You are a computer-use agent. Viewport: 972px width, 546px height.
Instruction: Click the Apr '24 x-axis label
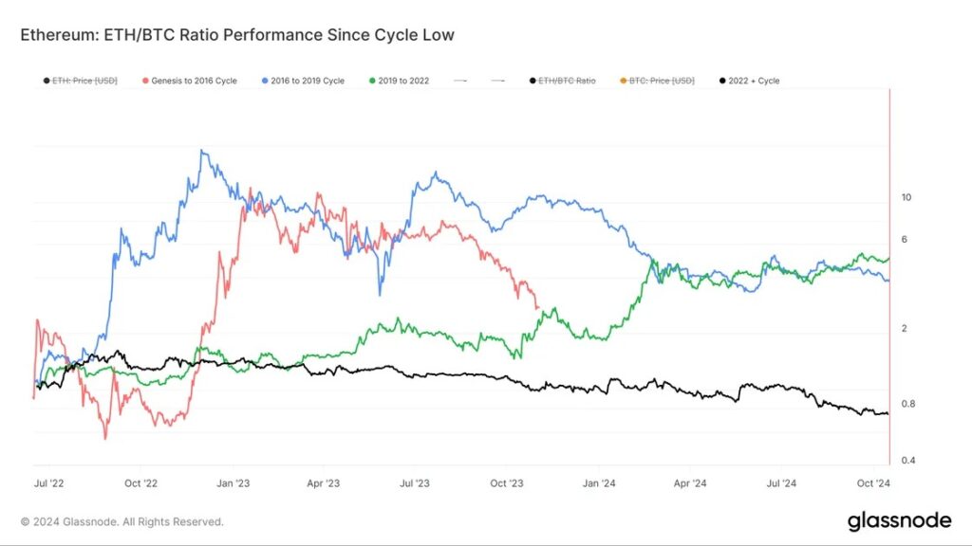tap(690, 483)
